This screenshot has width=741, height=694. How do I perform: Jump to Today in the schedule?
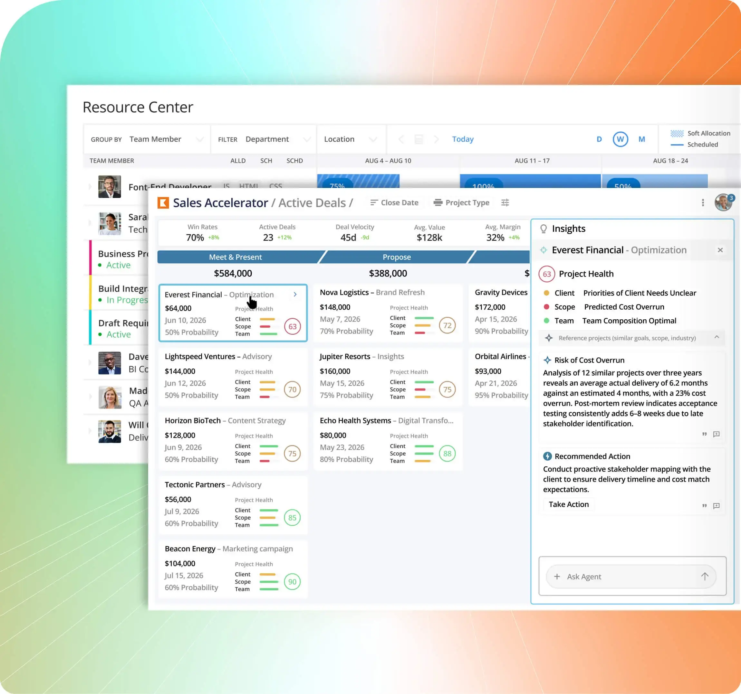[x=463, y=139]
